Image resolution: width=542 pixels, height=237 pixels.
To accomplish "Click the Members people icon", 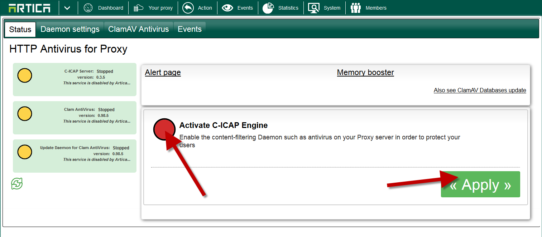I will (x=356, y=8).
